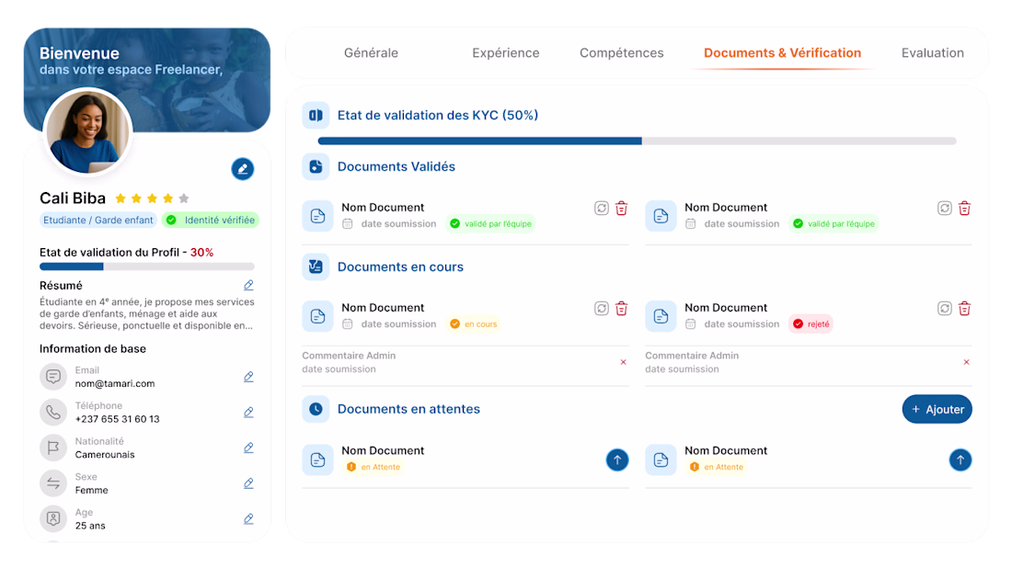Click phone number +237 655 31 60 13
The width and height of the screenshot is (1012, 578).
117,419
